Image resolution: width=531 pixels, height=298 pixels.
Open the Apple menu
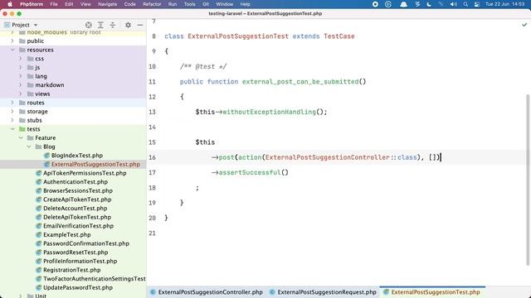point(10,4)
